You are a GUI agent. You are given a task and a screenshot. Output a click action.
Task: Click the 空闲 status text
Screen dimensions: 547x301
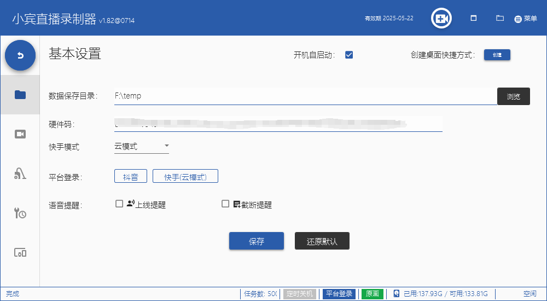pyautogui.click(x=530, y=294)
